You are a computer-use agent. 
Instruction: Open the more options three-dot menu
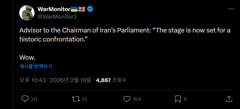pos(231,9)
